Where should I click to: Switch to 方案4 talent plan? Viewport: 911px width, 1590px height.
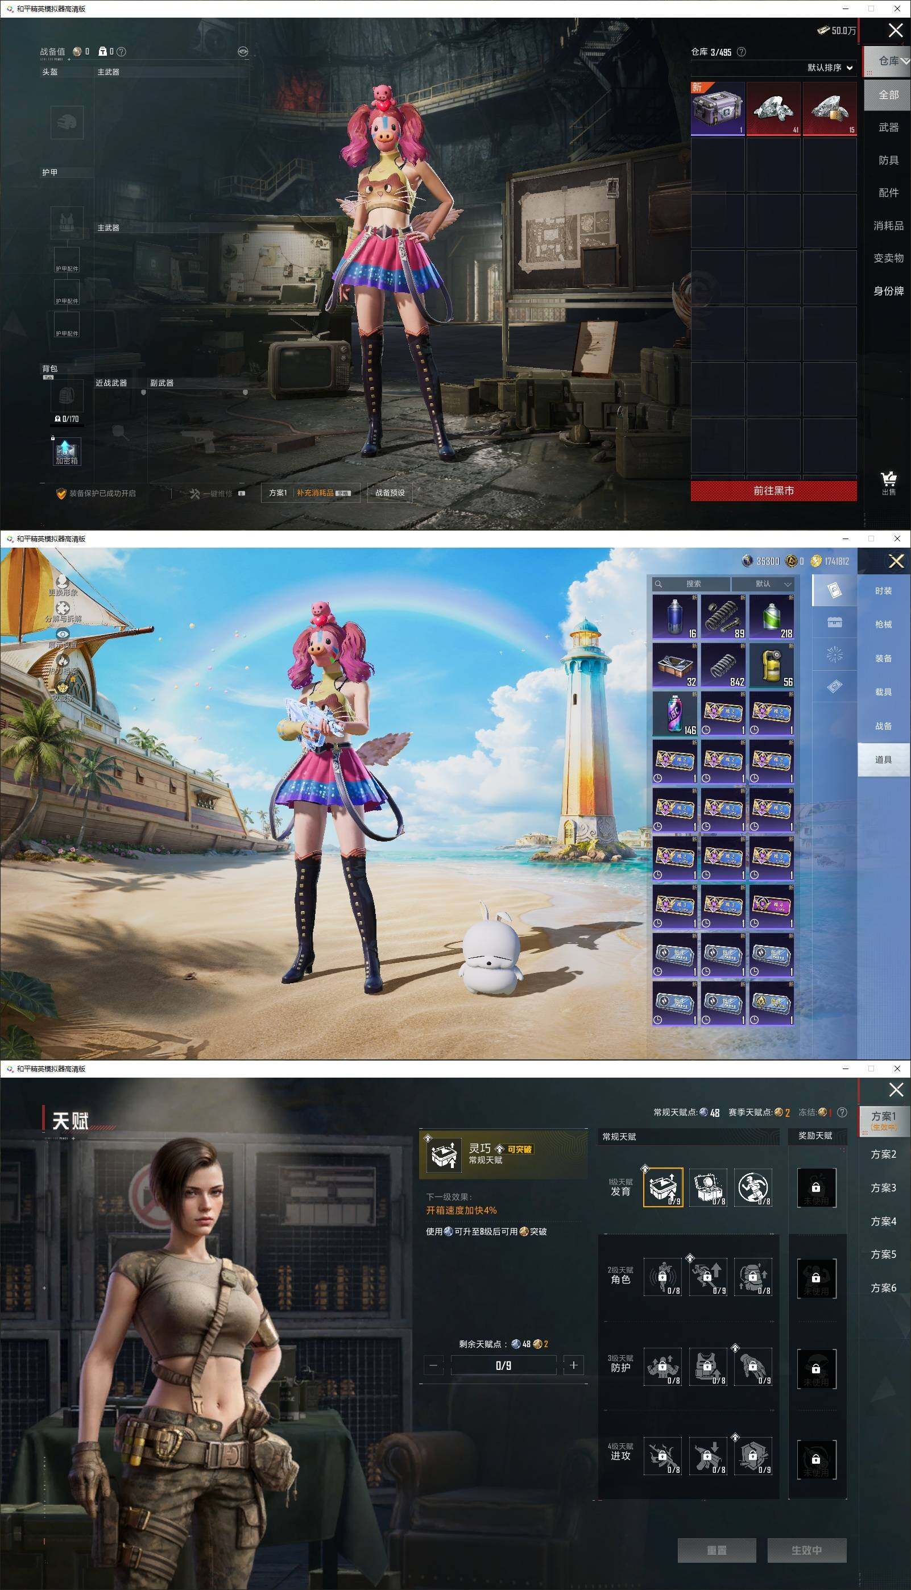[884, 1221]
